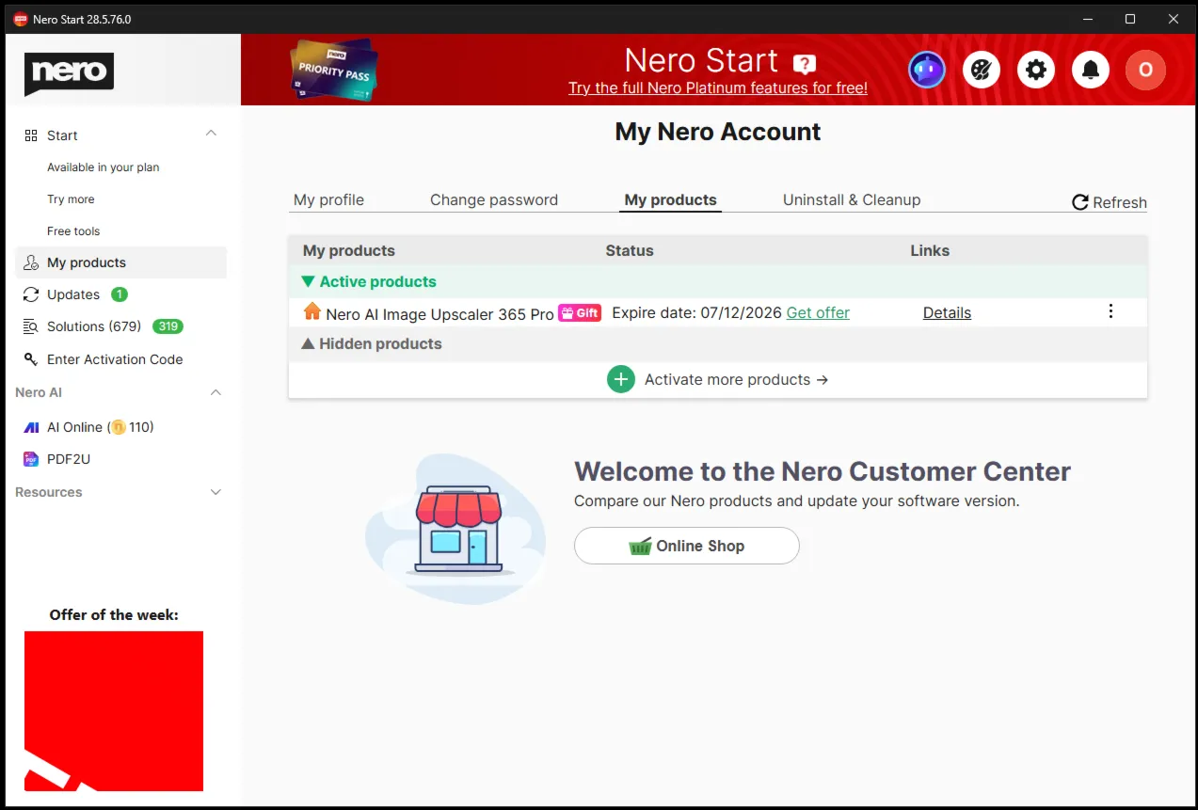This screenshot has height=810, width=1198.
Task: Click the Online Shop button
Action: (687, 546)
